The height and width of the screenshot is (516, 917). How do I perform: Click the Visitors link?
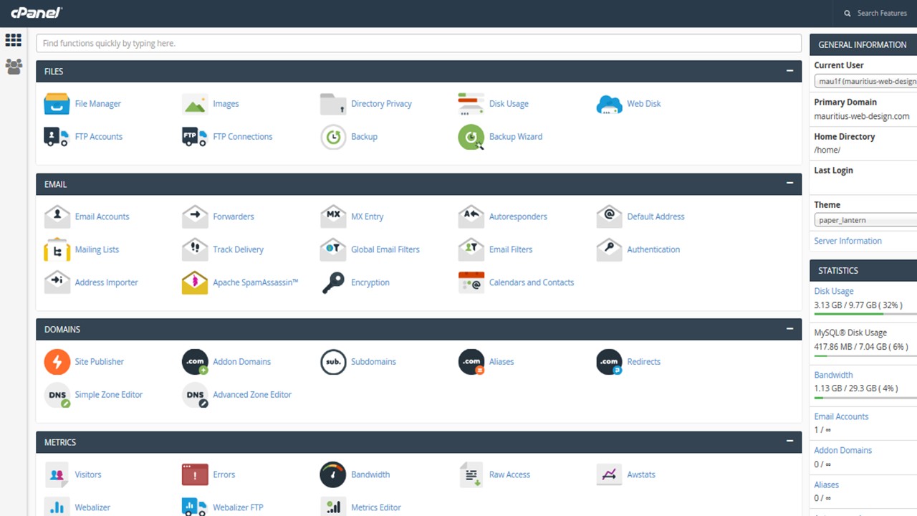pyautogui.click(x=88, y=474)
